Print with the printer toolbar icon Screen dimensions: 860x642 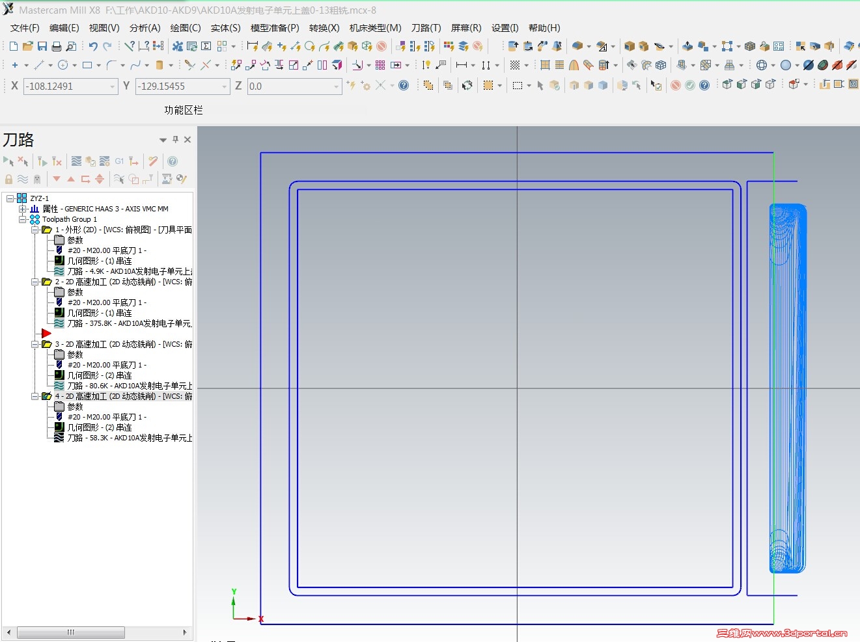tap(57, 46)
